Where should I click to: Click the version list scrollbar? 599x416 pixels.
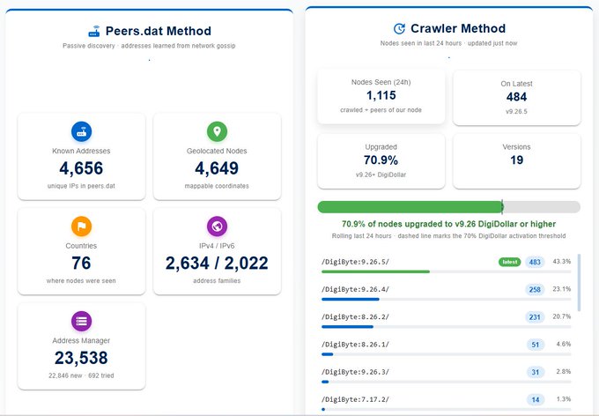click(x=579, y=283)
